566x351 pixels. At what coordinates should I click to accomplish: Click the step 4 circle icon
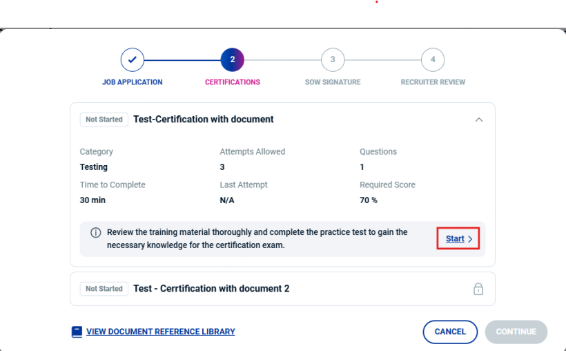click(433, 59)
